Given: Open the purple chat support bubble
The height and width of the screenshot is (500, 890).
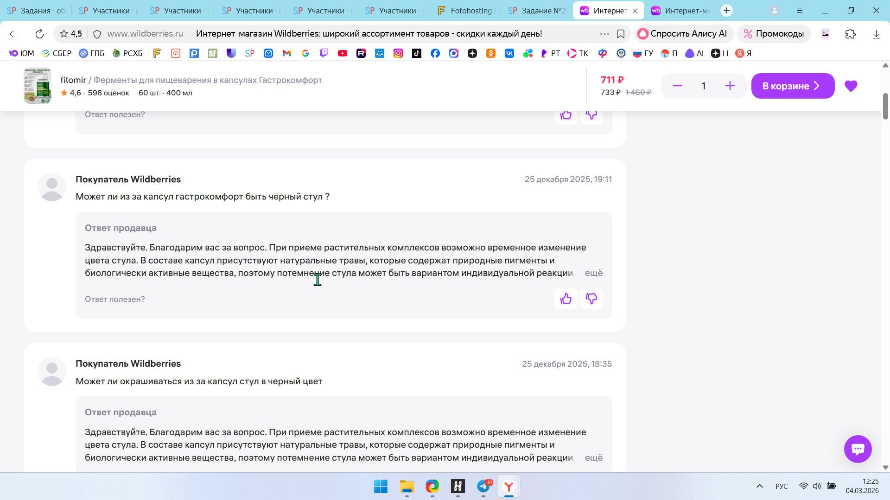Looking at the screenshot, I should [858, 449].
